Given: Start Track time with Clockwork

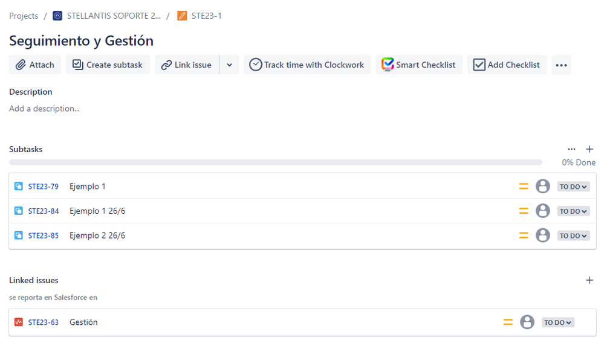Looking at the screenshot, I should (307, 65).
